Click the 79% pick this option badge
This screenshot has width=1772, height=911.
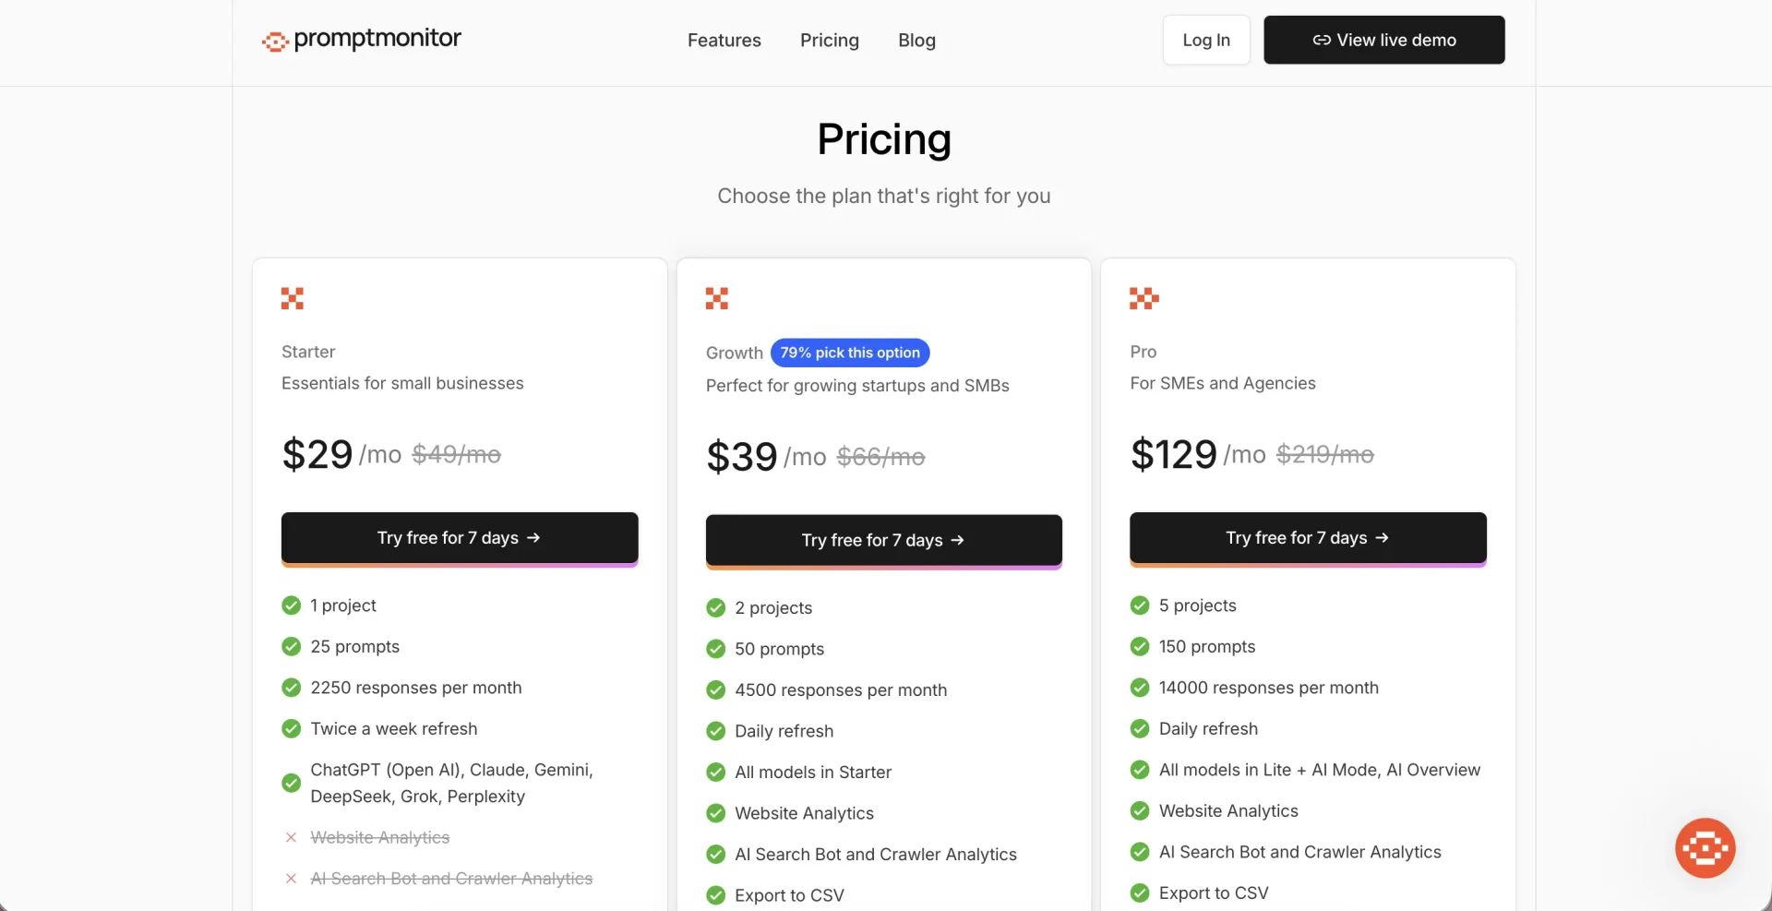[x=849, y=353]
